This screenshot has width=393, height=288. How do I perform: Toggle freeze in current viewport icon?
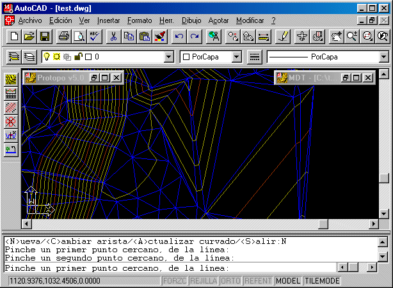[67, 57]
